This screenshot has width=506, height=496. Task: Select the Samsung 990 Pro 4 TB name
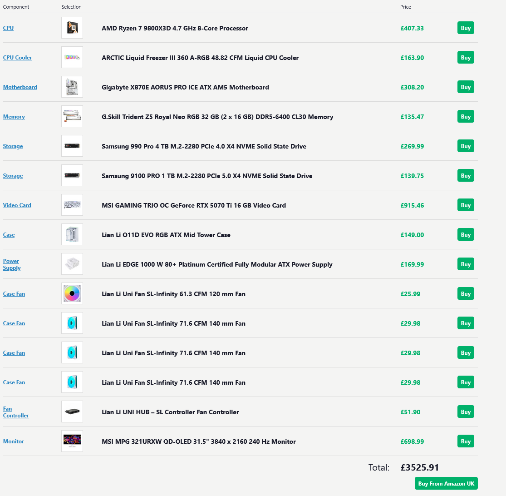click(x=204, y=146)
